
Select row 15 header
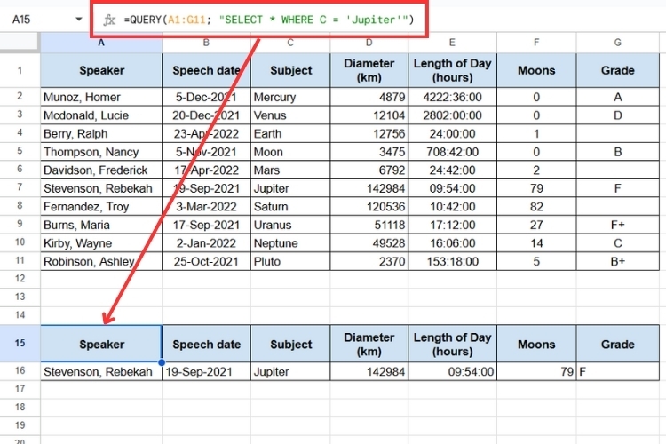click(x=20, y=343)
